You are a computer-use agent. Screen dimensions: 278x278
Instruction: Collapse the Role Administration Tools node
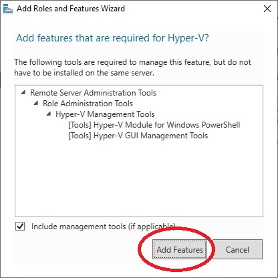(x=36, y=103)
